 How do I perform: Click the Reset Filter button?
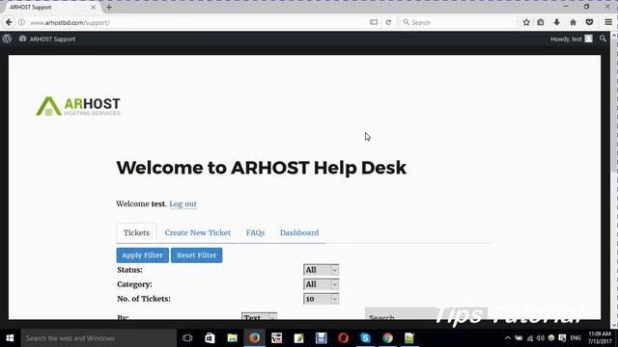pos(197,255)
